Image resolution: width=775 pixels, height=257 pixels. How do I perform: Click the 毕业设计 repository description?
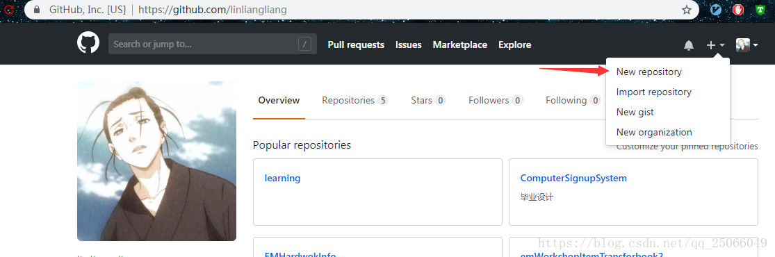pos(537,197)
